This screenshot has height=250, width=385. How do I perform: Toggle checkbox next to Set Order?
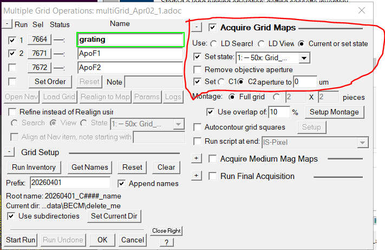pos(12,82)
